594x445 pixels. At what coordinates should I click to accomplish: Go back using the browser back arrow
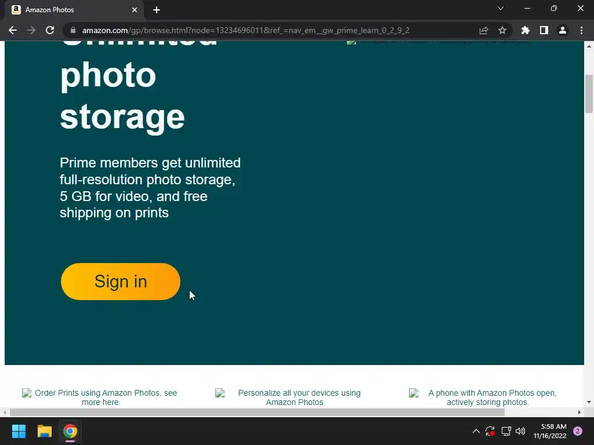tap(13, 30)
